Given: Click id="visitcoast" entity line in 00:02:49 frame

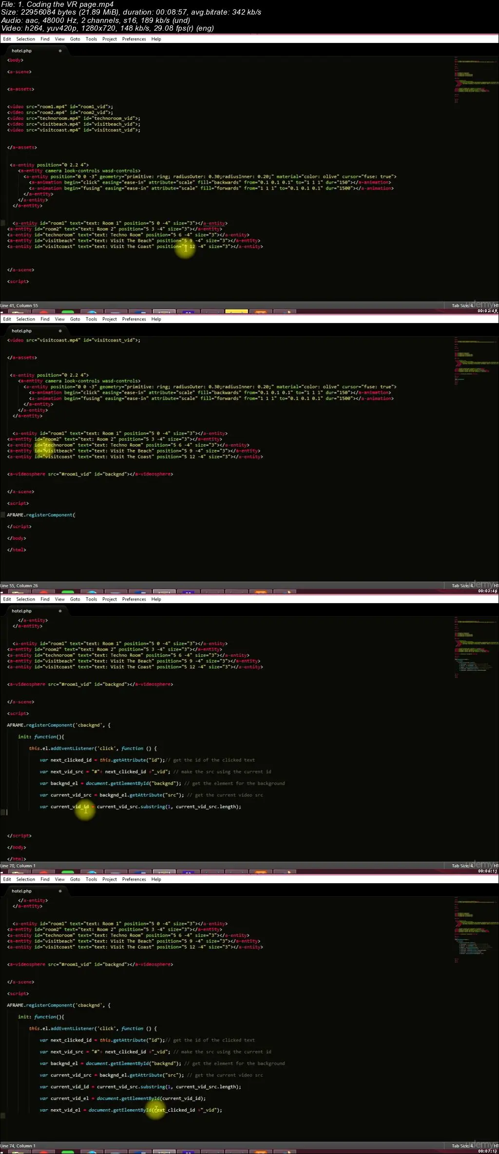Looking at the screenshot, I should (x=135, y=246).
